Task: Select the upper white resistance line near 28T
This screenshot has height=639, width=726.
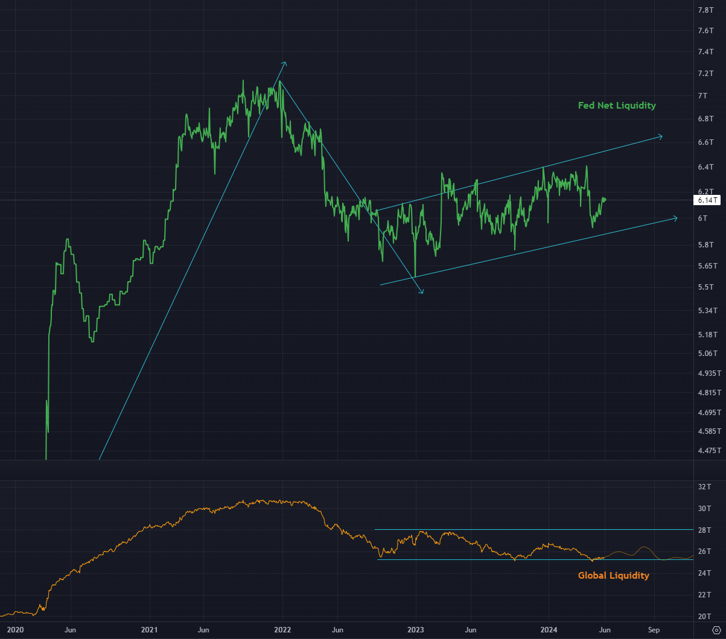Action: tap(513, 529)
